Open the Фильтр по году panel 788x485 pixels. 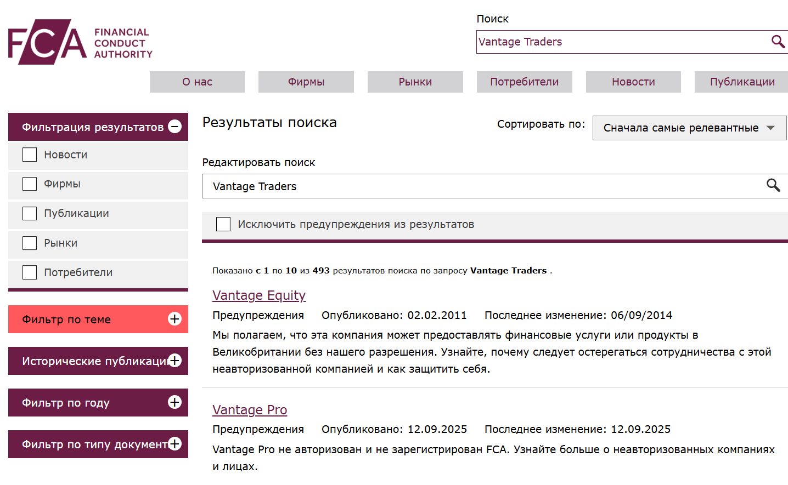click(x=175, y=402)
